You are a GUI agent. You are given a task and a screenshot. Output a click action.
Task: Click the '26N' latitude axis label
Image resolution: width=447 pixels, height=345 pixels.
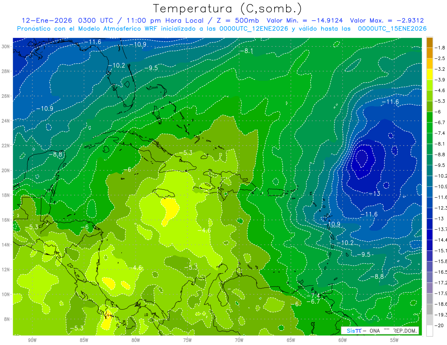click(5, 96)
